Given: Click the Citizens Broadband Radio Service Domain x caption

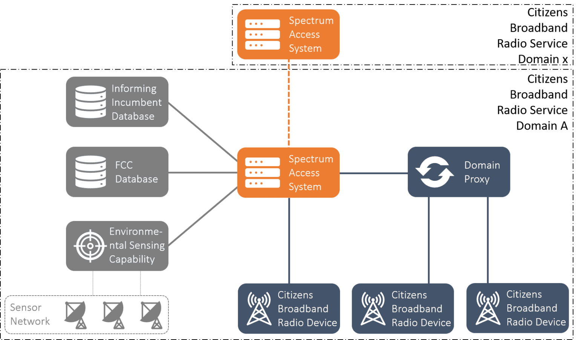Looking at the screenshot, I should pos(532,36).
